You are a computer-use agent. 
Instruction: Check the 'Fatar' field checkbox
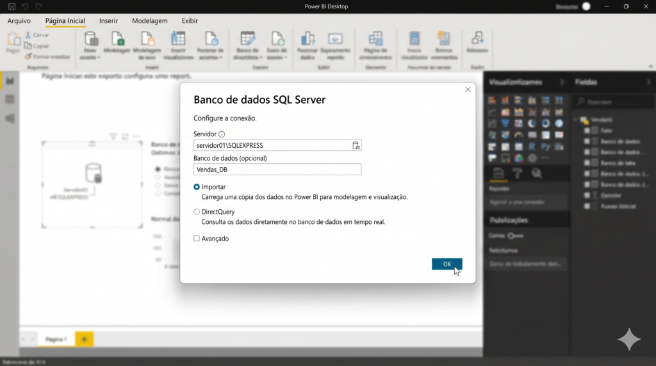tap(587, 131)
